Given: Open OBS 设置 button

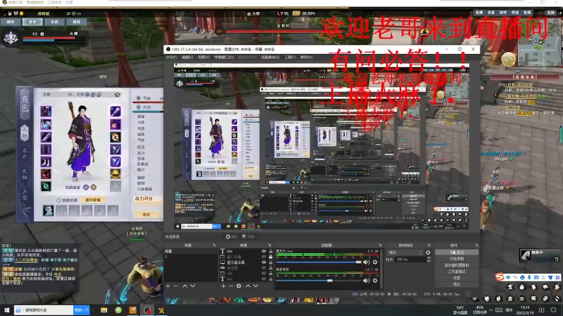Looking at the screenshot, I should (457, 278).
